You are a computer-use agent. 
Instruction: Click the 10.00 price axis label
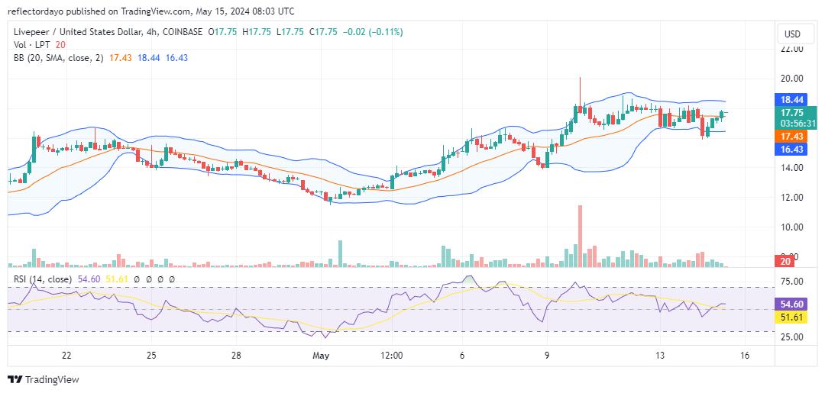(x=792, y=227)
